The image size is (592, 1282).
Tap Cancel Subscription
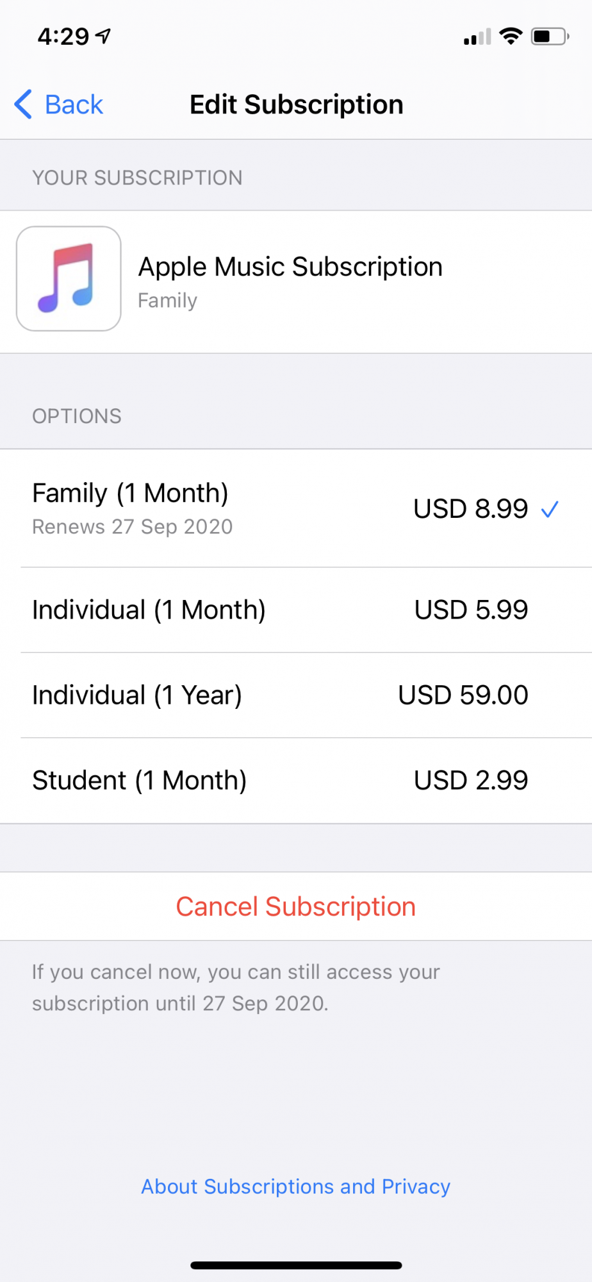(296, 906)
